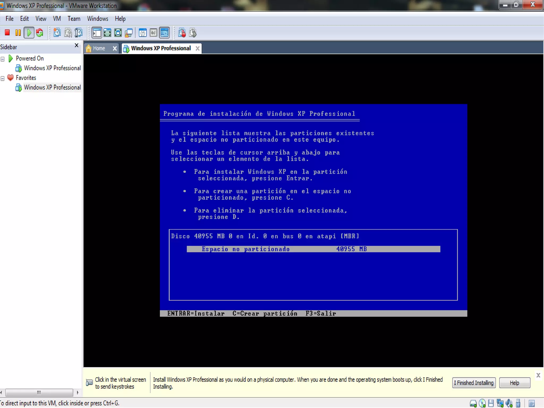Click the CD/DVD device status icon
The height and width of the screenshot is (408, 544).
(482, 403)
